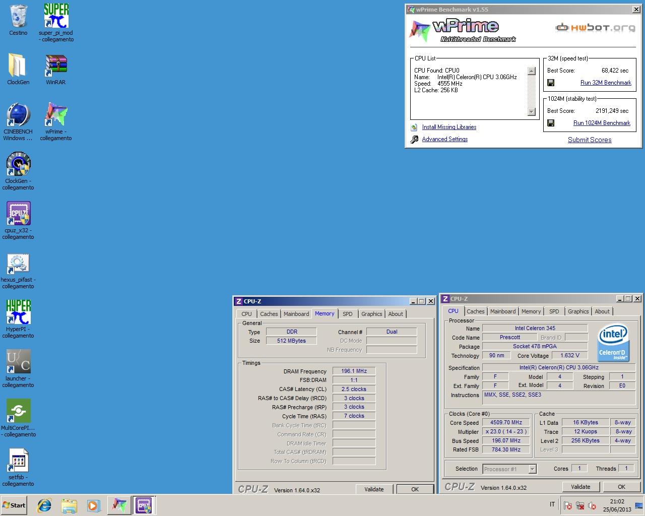Select the ClockGen folder icon
Image resolution: width=645 pixels, height=516 pixels.
pos(18,69)
